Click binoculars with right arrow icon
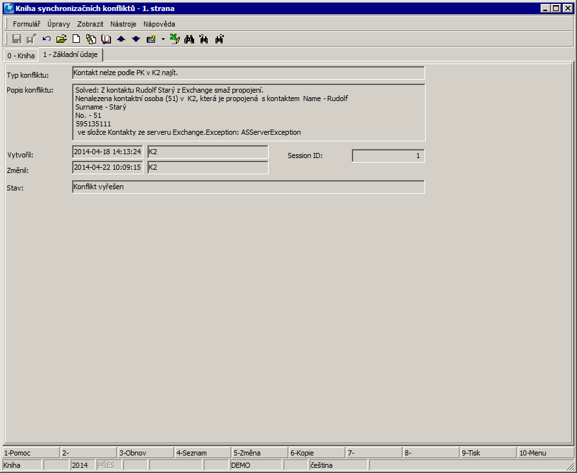 pos(219,39)
